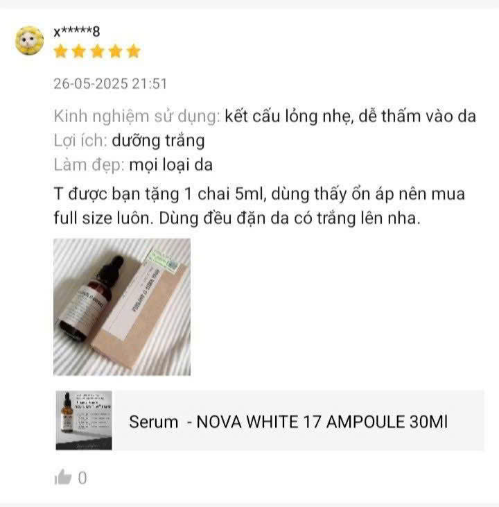This screenshot has height=507, width=499.
Task: Click the first rating star
Action: (x=60, y=51)
